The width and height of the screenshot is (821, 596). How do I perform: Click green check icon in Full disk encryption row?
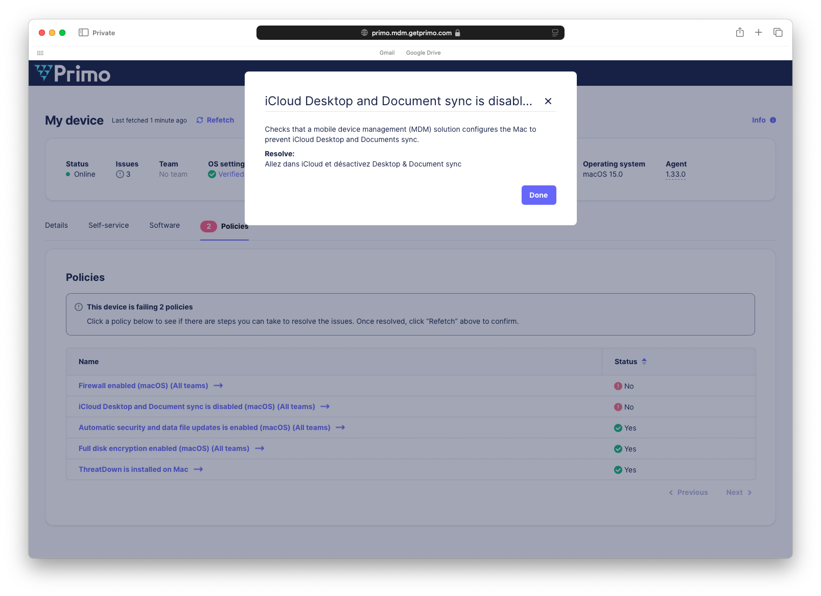pos(618,449)
